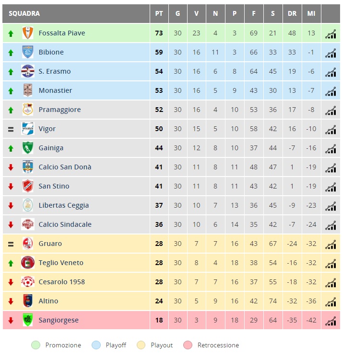Click the Cesarolo 1958 soccer ball logo

point(28,281)
